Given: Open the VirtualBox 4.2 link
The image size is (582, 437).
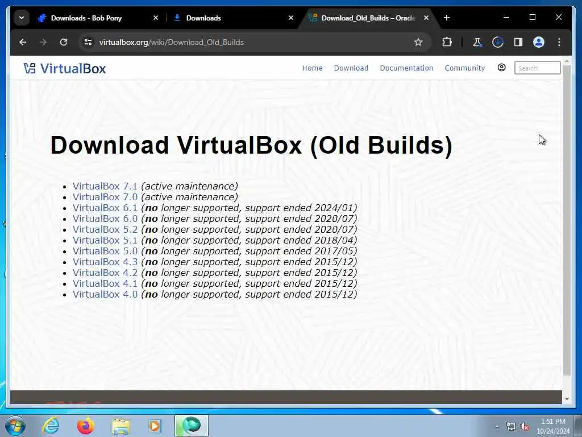Looking at the screenshot, I should coord(105,273).
